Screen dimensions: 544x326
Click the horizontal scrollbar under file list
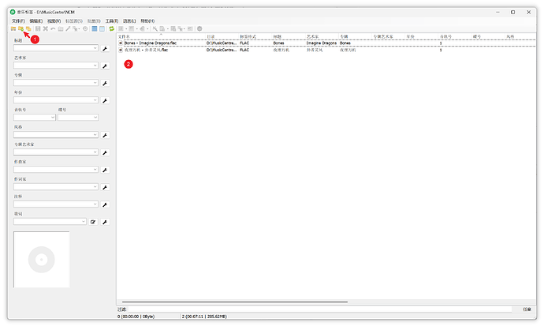[x=234, y=302]
